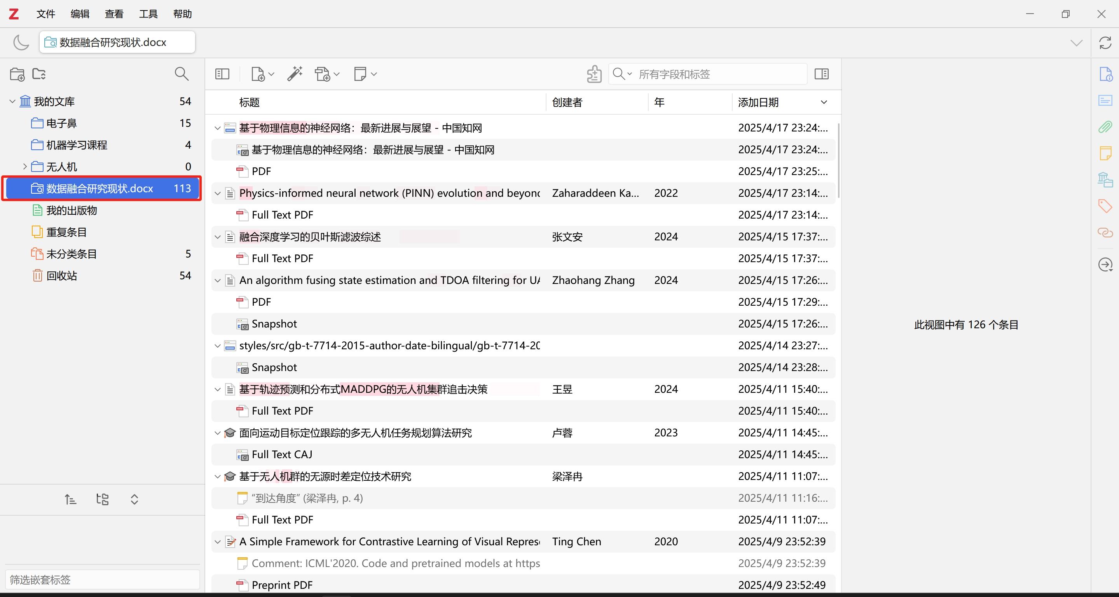Expand the 无人机 collection
Image resolution: width=1119 pixels, height=597 pixels.
coord(25,166)
